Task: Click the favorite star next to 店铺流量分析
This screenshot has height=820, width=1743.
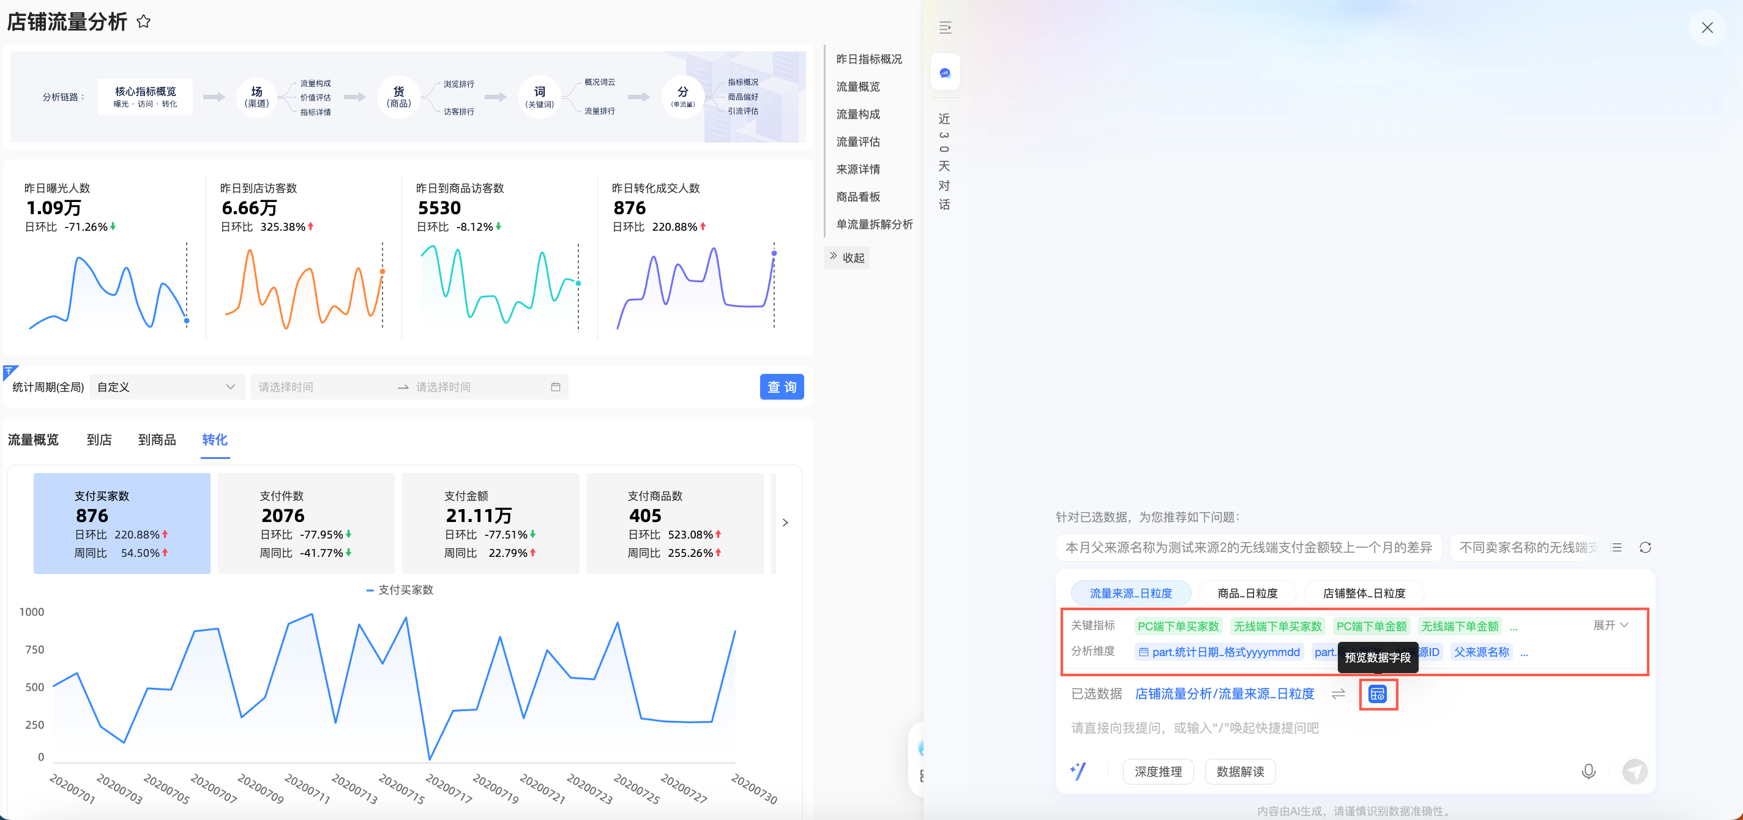Action: (143, 21)
